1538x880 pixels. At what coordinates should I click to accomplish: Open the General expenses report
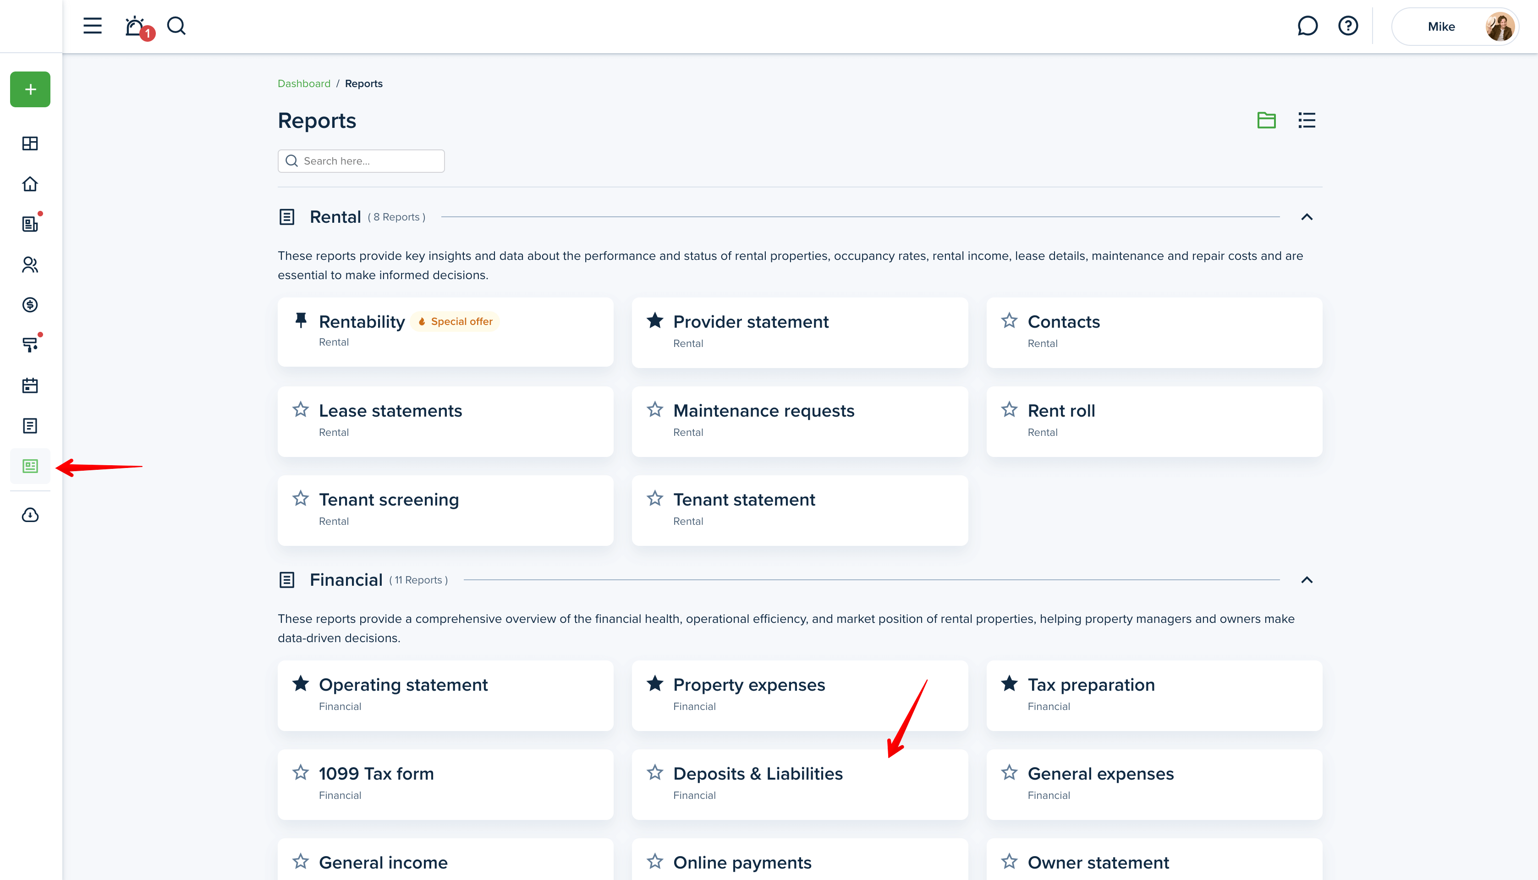point(1154,785)
